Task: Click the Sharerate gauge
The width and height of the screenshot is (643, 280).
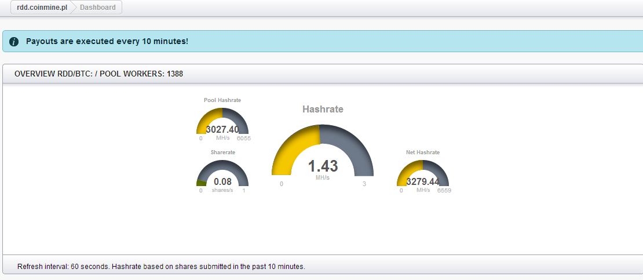Action: (222, 173)
